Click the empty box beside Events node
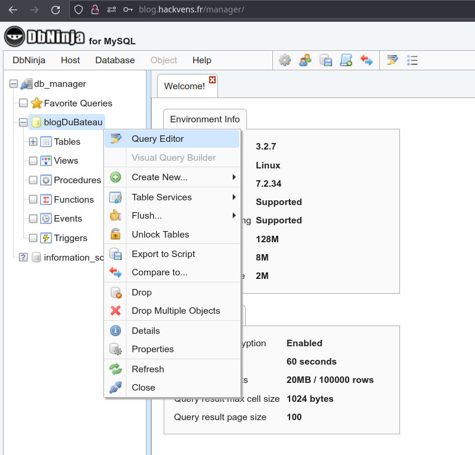Screen dimensions: 475x455 click(x=33, y=219)
